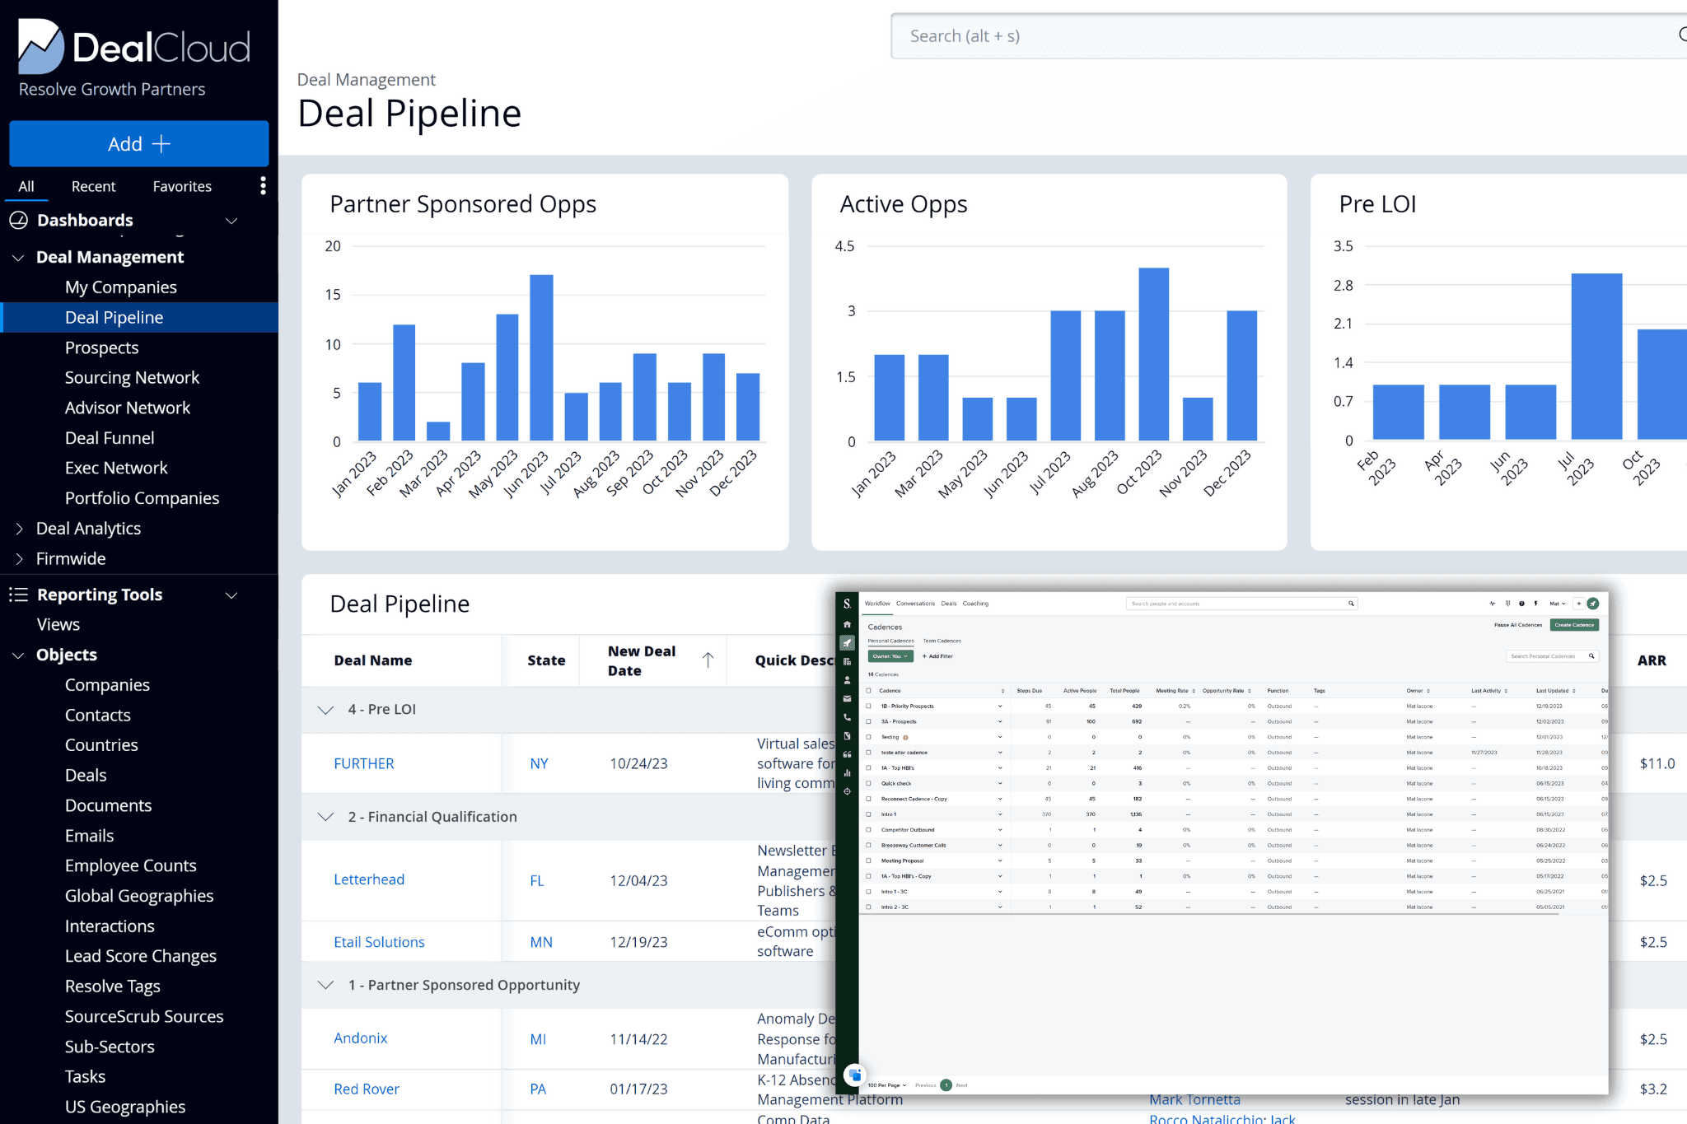Open the bar-chart Analytics icon in Salesloft sidebar
Image resolution: width=1687 pixels, height=1124 pixels.
coord(847,773)
